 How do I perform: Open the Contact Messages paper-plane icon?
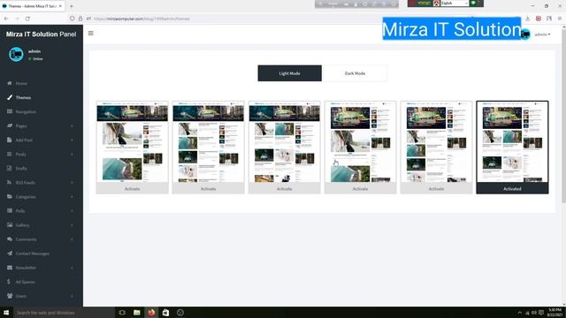coord(10,254)
